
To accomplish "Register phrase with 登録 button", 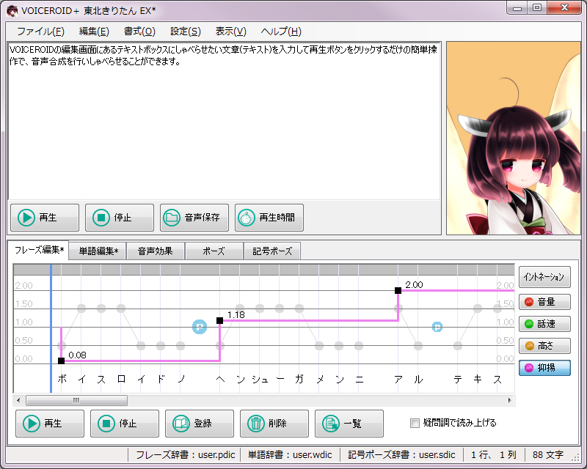I will pos(200,424).
